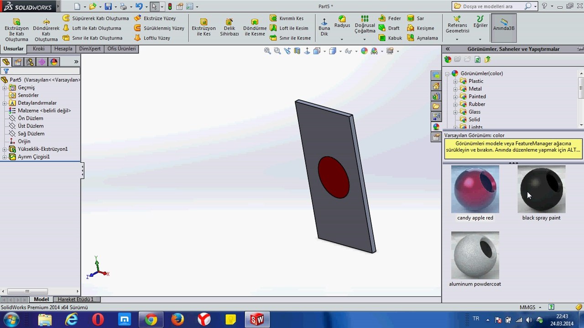Click Aynalama mirror tool
This screenshot has width=584, height=328.
click(x=422, y=38)
